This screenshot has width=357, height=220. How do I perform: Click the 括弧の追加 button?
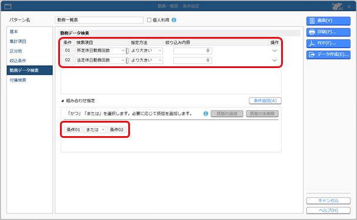tap(227, 113)
